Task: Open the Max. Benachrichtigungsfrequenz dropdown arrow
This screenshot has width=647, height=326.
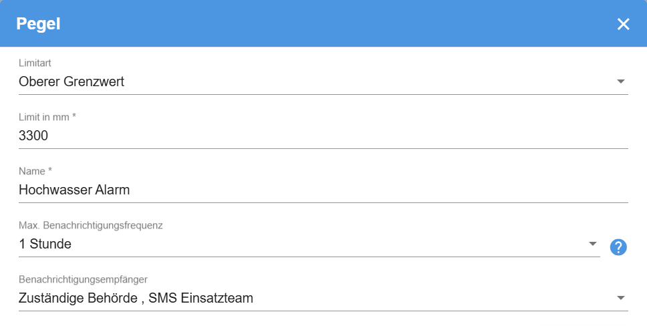Action: (x=592, y=244)
